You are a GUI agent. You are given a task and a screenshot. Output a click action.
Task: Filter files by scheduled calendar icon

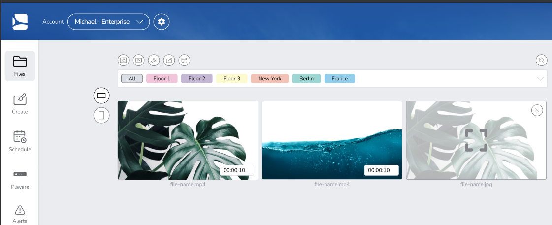coord(184,60)
